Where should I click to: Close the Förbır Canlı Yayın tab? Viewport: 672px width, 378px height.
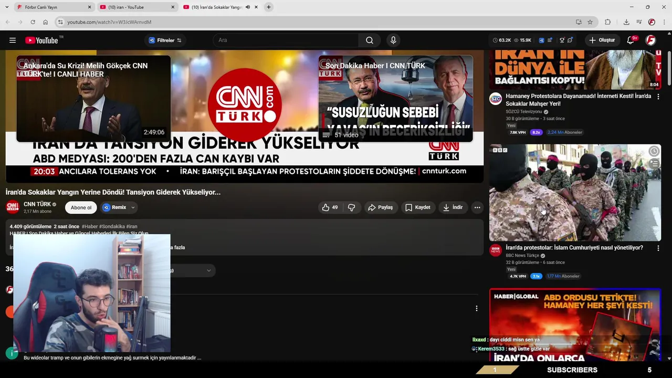point(89,7)
